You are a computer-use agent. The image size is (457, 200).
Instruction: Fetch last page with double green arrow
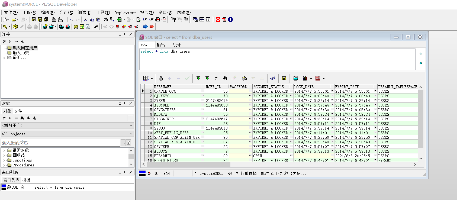[x=207, y=78]
